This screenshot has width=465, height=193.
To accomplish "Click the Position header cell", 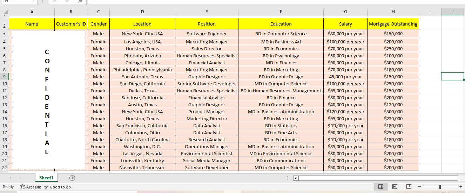I will click(207, 24).
